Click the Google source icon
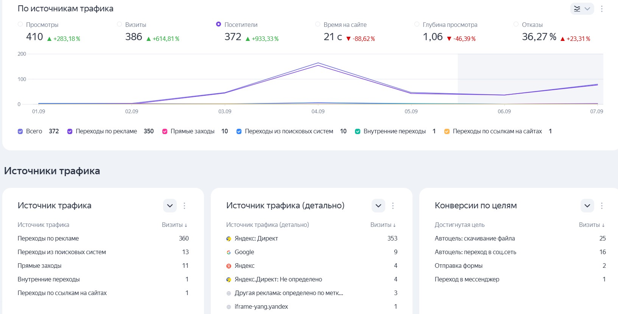This screenshot has height=314, width=618. tap(229, 252)
